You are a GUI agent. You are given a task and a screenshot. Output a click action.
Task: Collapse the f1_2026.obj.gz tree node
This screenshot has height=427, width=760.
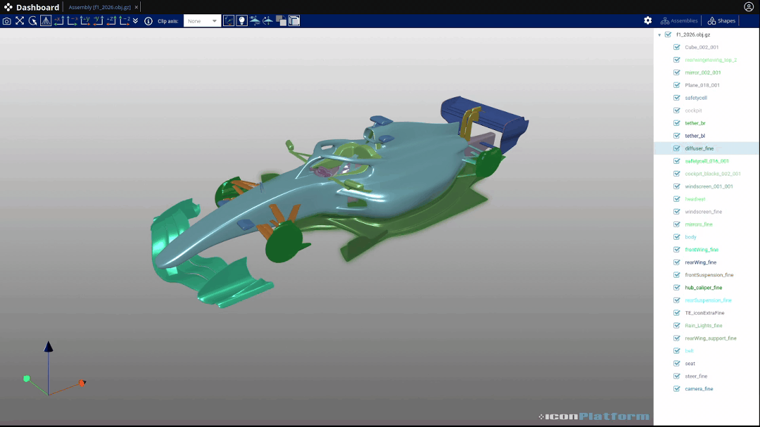pyautogui.click(x=660, y=35)
